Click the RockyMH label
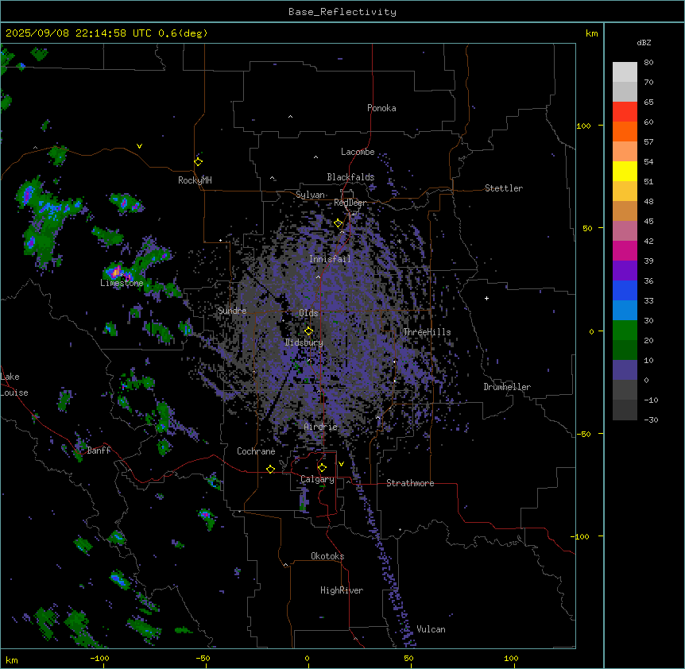 (195, 180)
